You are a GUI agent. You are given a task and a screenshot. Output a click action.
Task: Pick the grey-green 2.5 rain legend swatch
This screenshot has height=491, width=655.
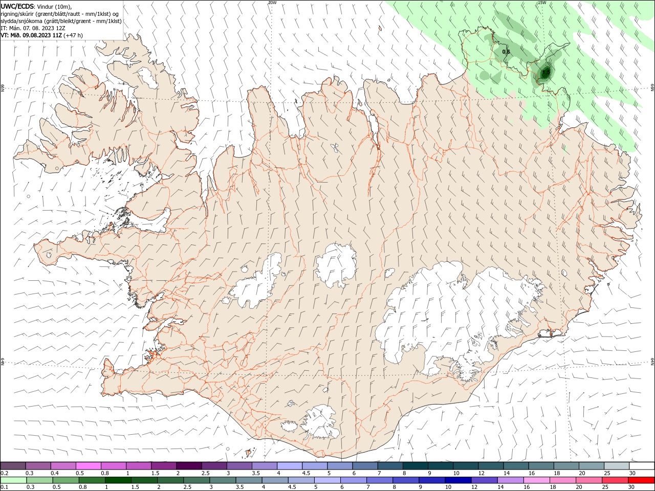coord(196,480)
